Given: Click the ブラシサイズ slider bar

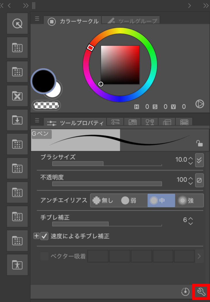Looking at the screenshot, I should point(107,164).
